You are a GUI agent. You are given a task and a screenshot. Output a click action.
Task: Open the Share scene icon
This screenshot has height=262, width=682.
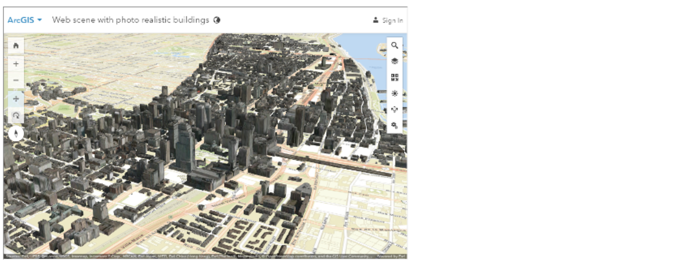[395, 109]
